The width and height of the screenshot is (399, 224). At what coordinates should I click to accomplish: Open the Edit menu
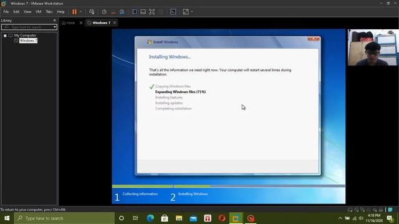pyautogui.click(x=16, y=12)
